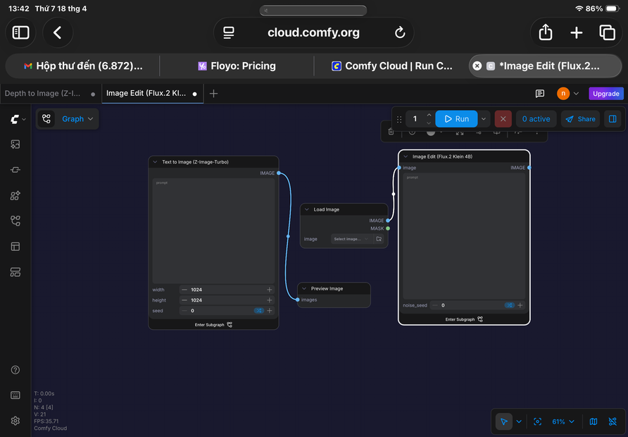Image resolution: width=628 pixels, height=437 pixels.
Task: Click the page menu icon left of cloud.comfy.org
Action: point(229,32)
